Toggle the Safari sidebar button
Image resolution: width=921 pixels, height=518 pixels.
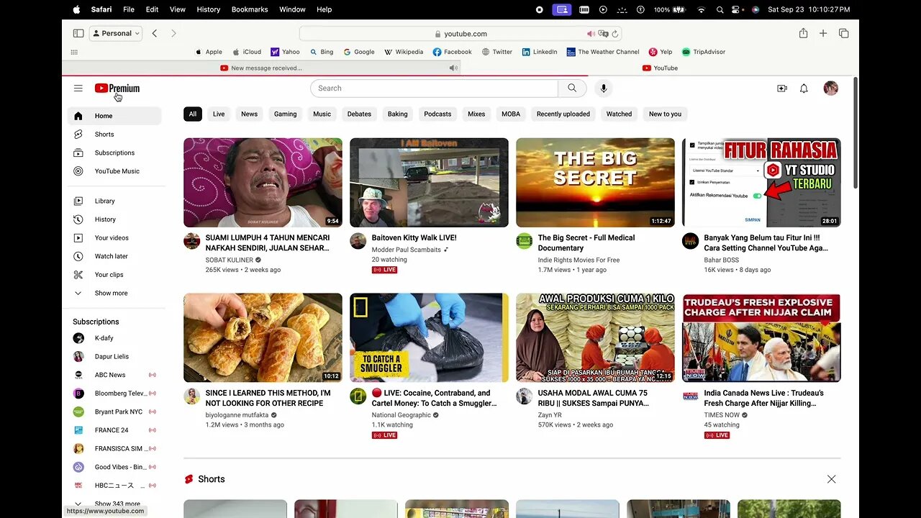(x=78, y=33)
